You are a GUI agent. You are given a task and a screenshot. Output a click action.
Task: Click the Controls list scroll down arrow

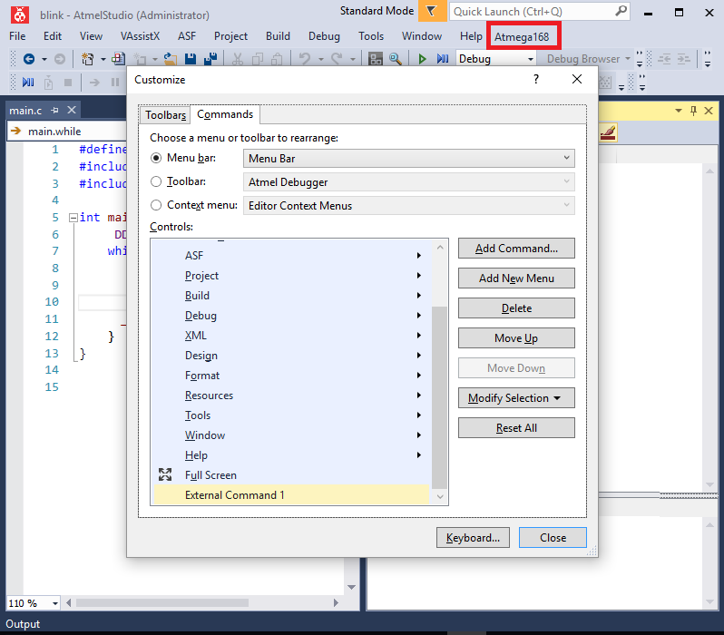click(x=439, y=496)
